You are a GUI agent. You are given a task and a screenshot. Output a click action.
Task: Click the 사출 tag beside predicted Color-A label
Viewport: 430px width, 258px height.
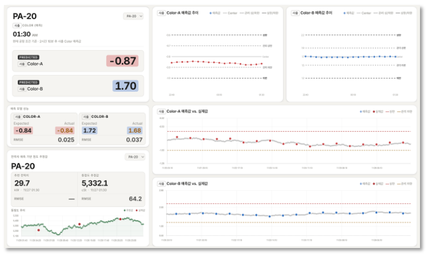(22, 64)
